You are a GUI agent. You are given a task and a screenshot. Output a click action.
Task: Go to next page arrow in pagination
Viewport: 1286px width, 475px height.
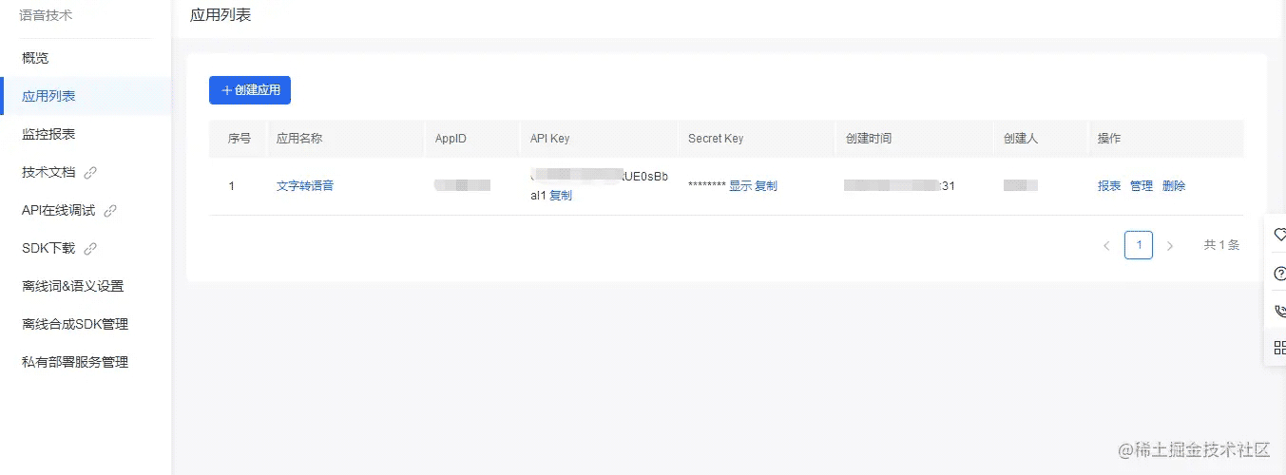(x=1170, y=245)
